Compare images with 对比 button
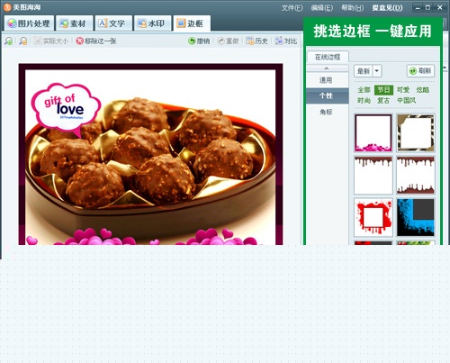This screenshot has height=363, width=450. coord(286,41)
